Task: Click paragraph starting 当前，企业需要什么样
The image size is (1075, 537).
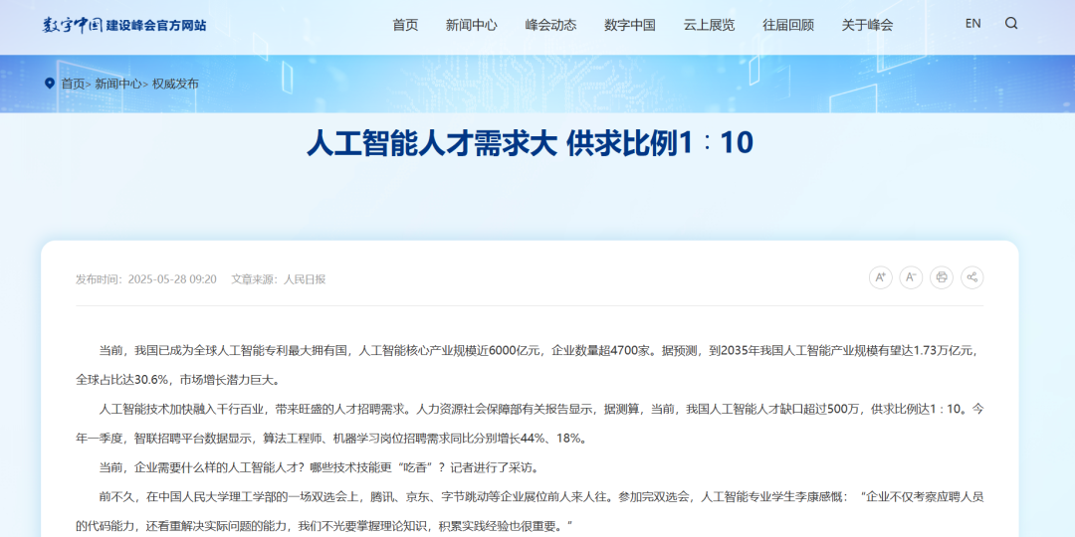Action: point(319,467)
